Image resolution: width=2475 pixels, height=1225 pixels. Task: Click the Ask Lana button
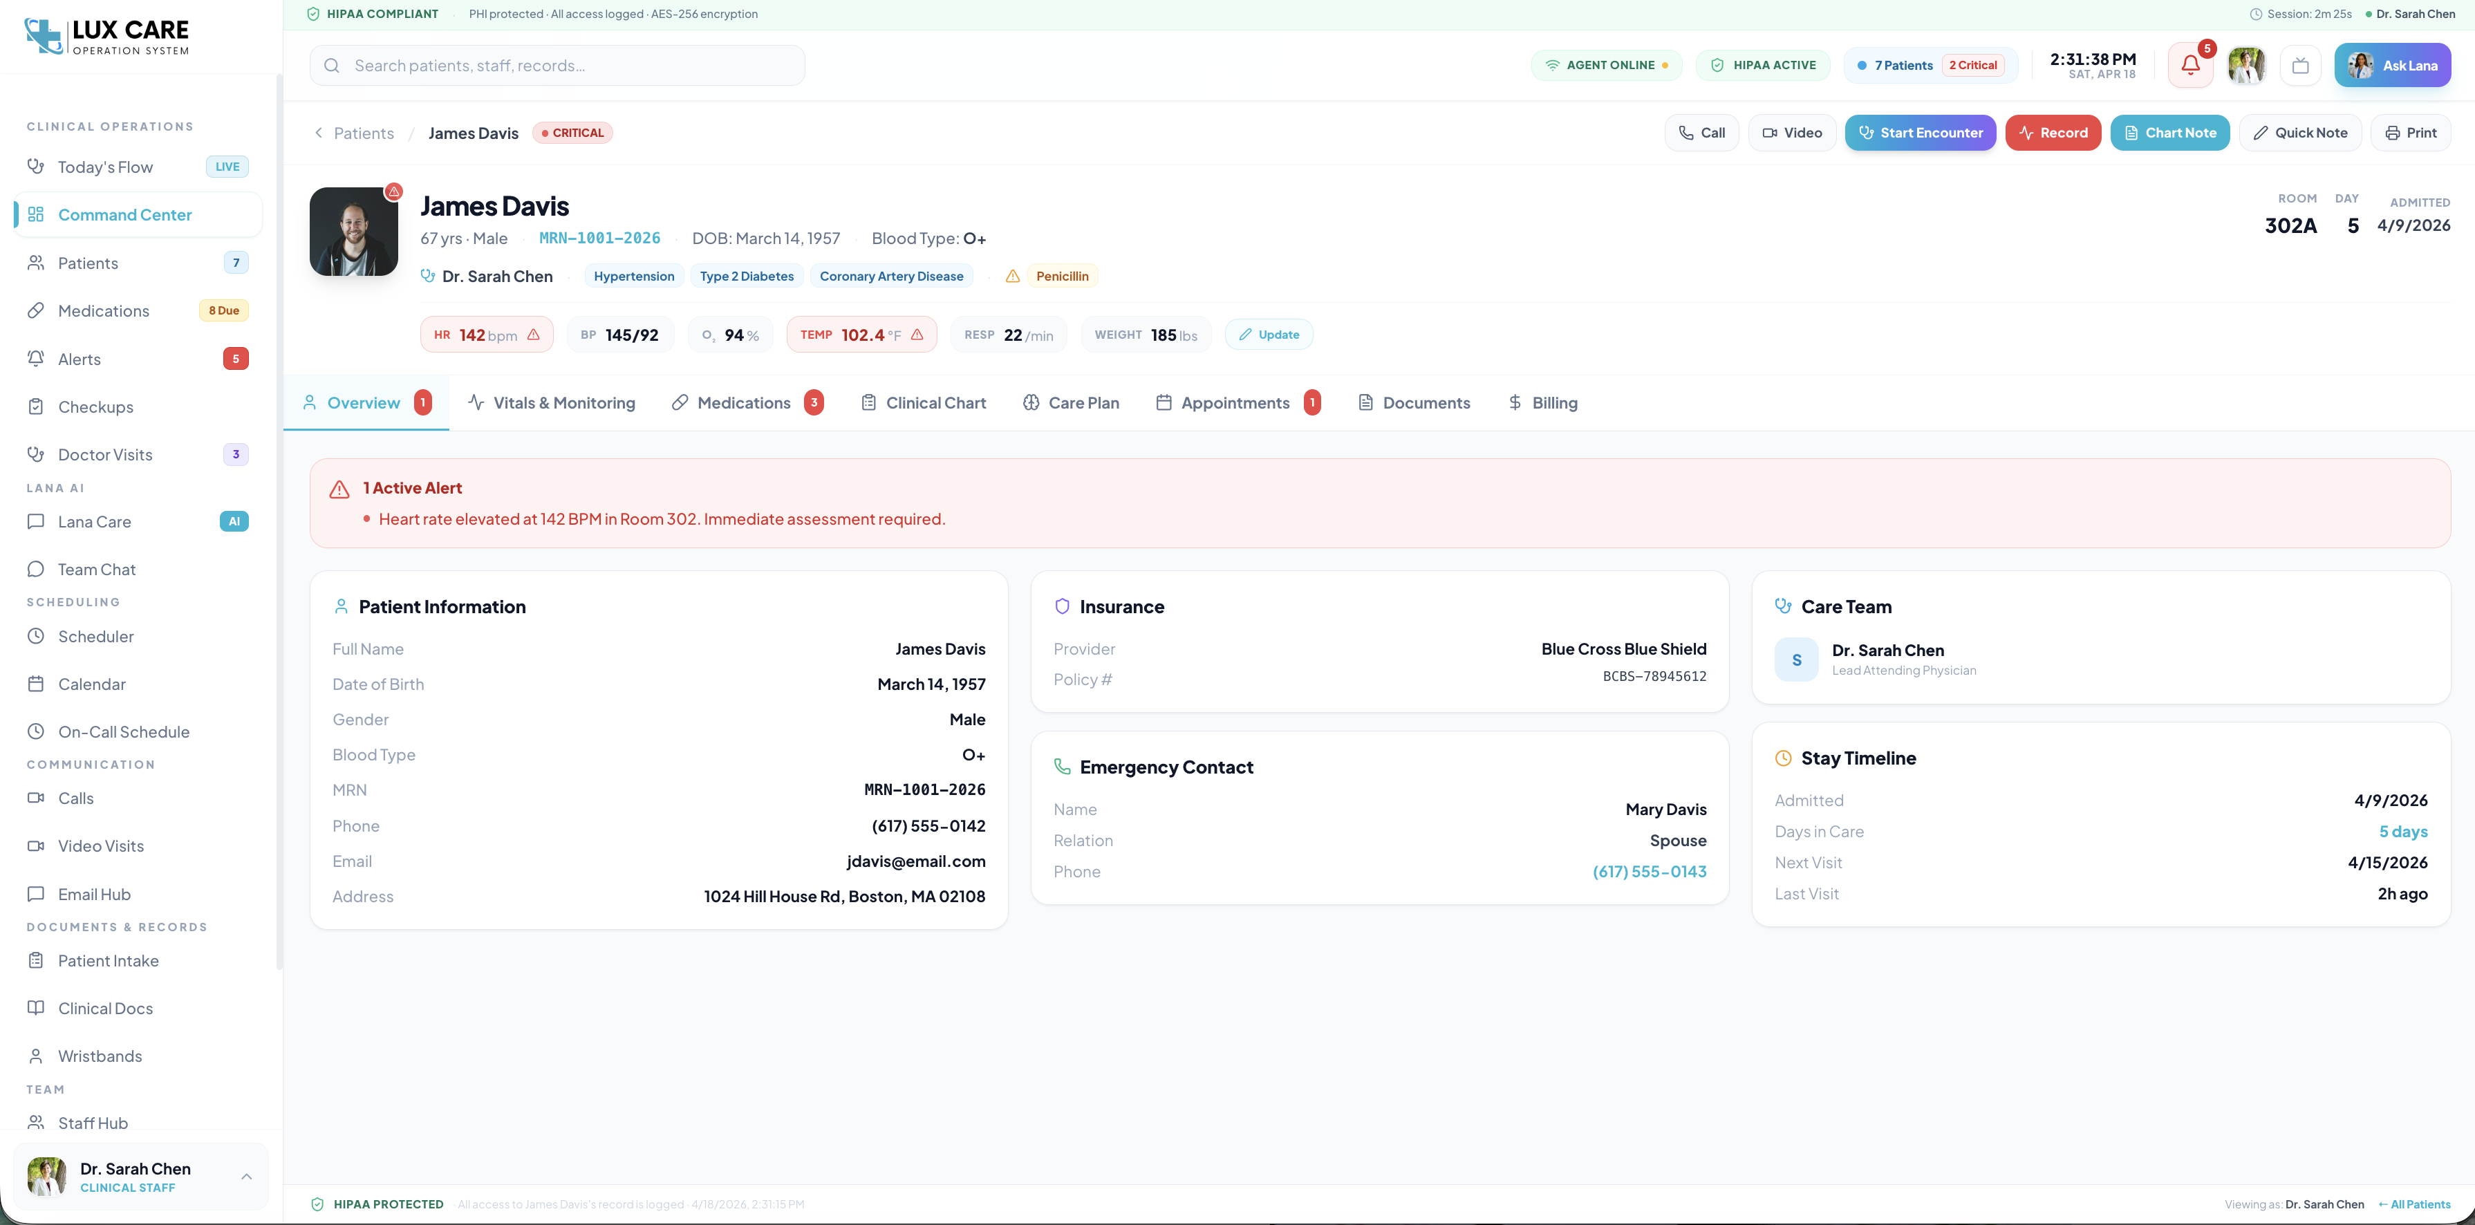tap(2392, 66)
